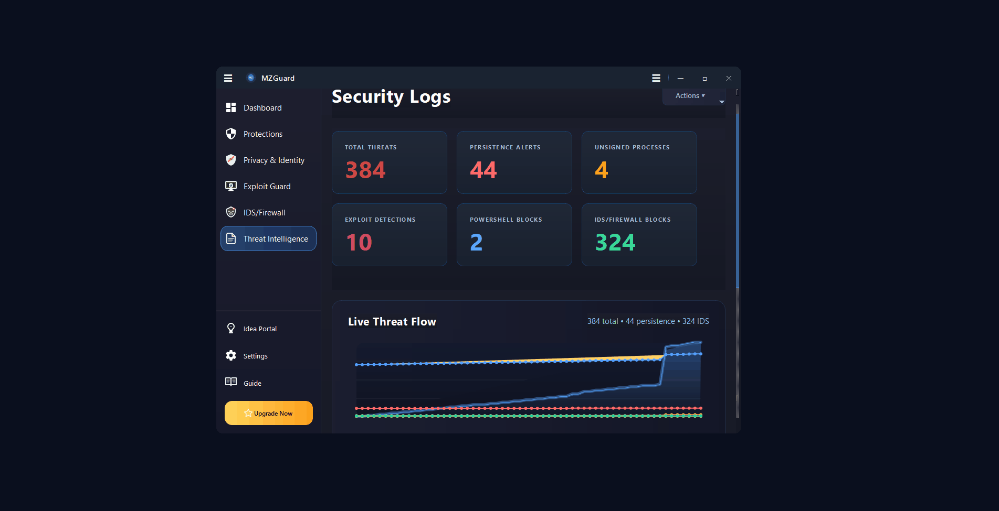Viewport: 999px width, 511px height.
Task: Open Settings via the gear icon
Action: [231, 356]
